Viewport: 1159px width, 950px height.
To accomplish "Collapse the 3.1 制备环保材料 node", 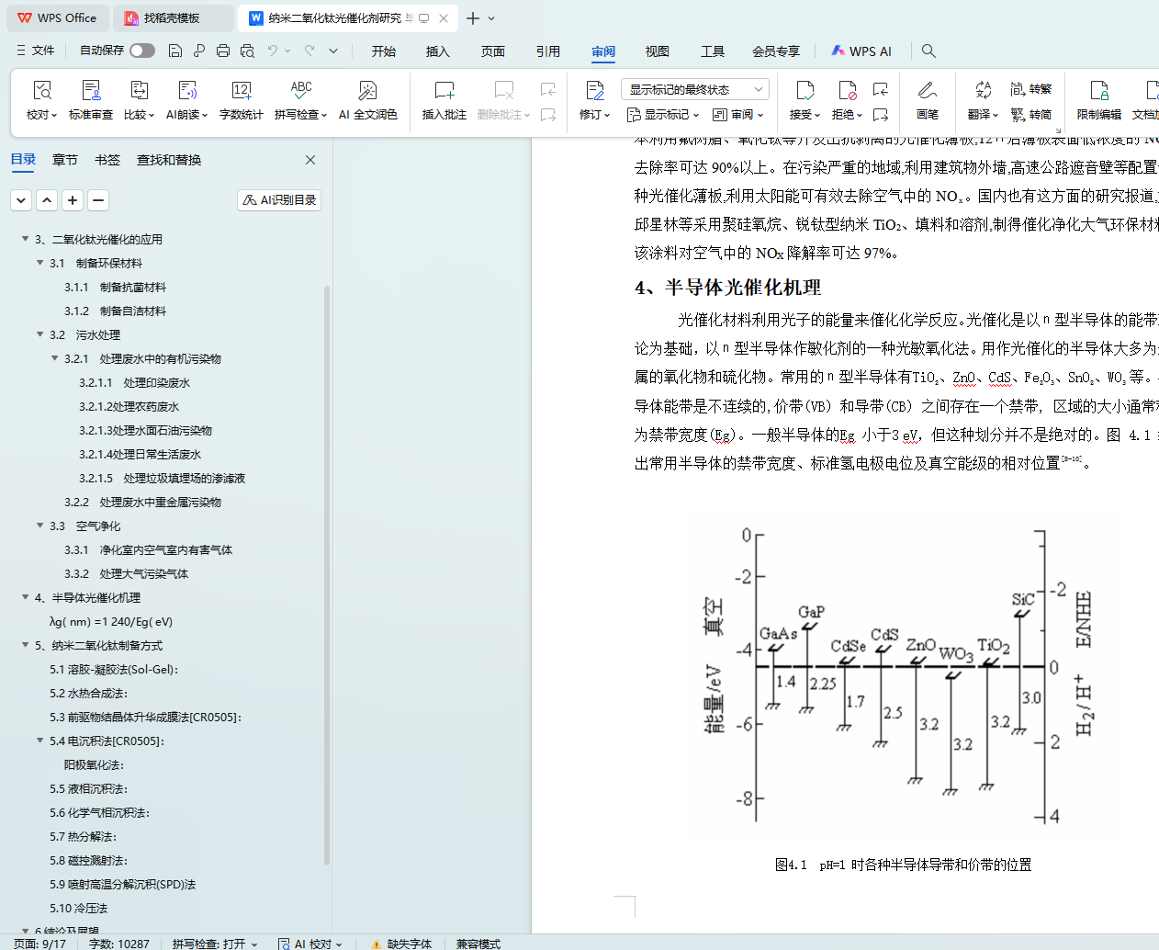I will [x=40, y=263].
